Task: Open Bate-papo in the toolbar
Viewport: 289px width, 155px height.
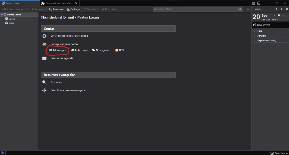Action: (56, 9)
